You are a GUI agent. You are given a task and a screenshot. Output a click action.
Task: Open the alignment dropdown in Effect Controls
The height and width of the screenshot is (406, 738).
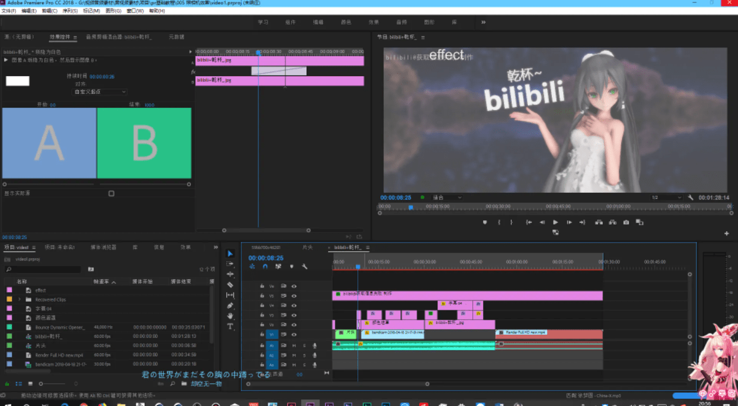(x=100, y=92)
